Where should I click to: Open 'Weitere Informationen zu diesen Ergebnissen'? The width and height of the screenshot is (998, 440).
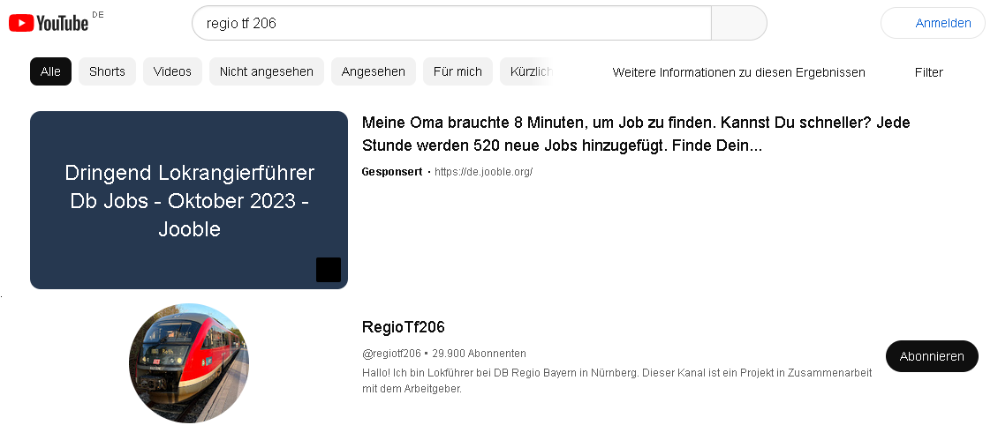pos(738,71)
